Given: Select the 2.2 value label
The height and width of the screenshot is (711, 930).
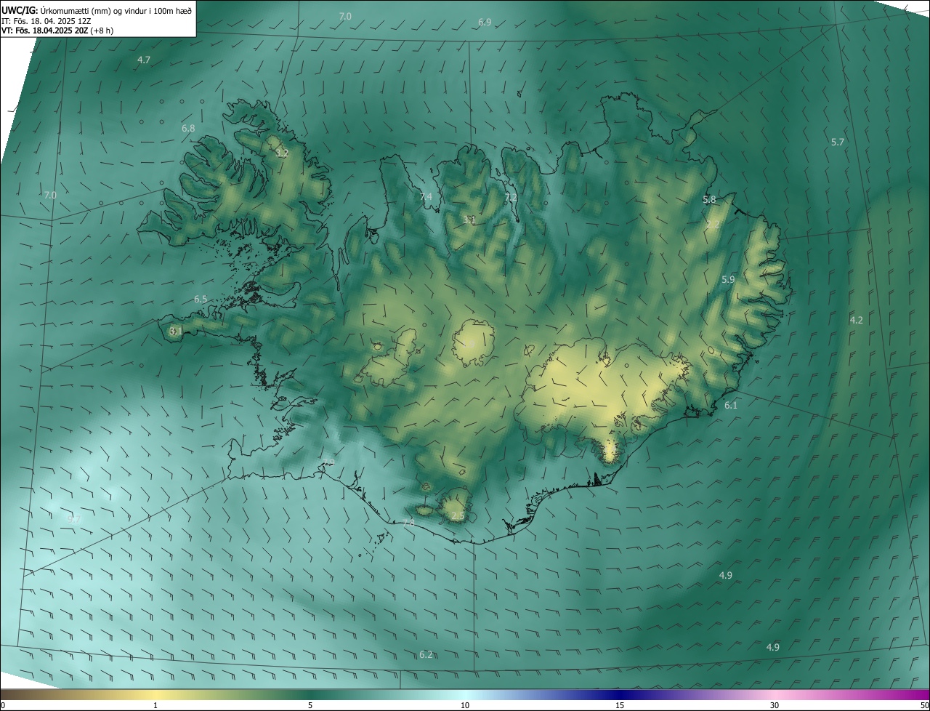Looking at the screenshot, I should click(x=713, y=225).
